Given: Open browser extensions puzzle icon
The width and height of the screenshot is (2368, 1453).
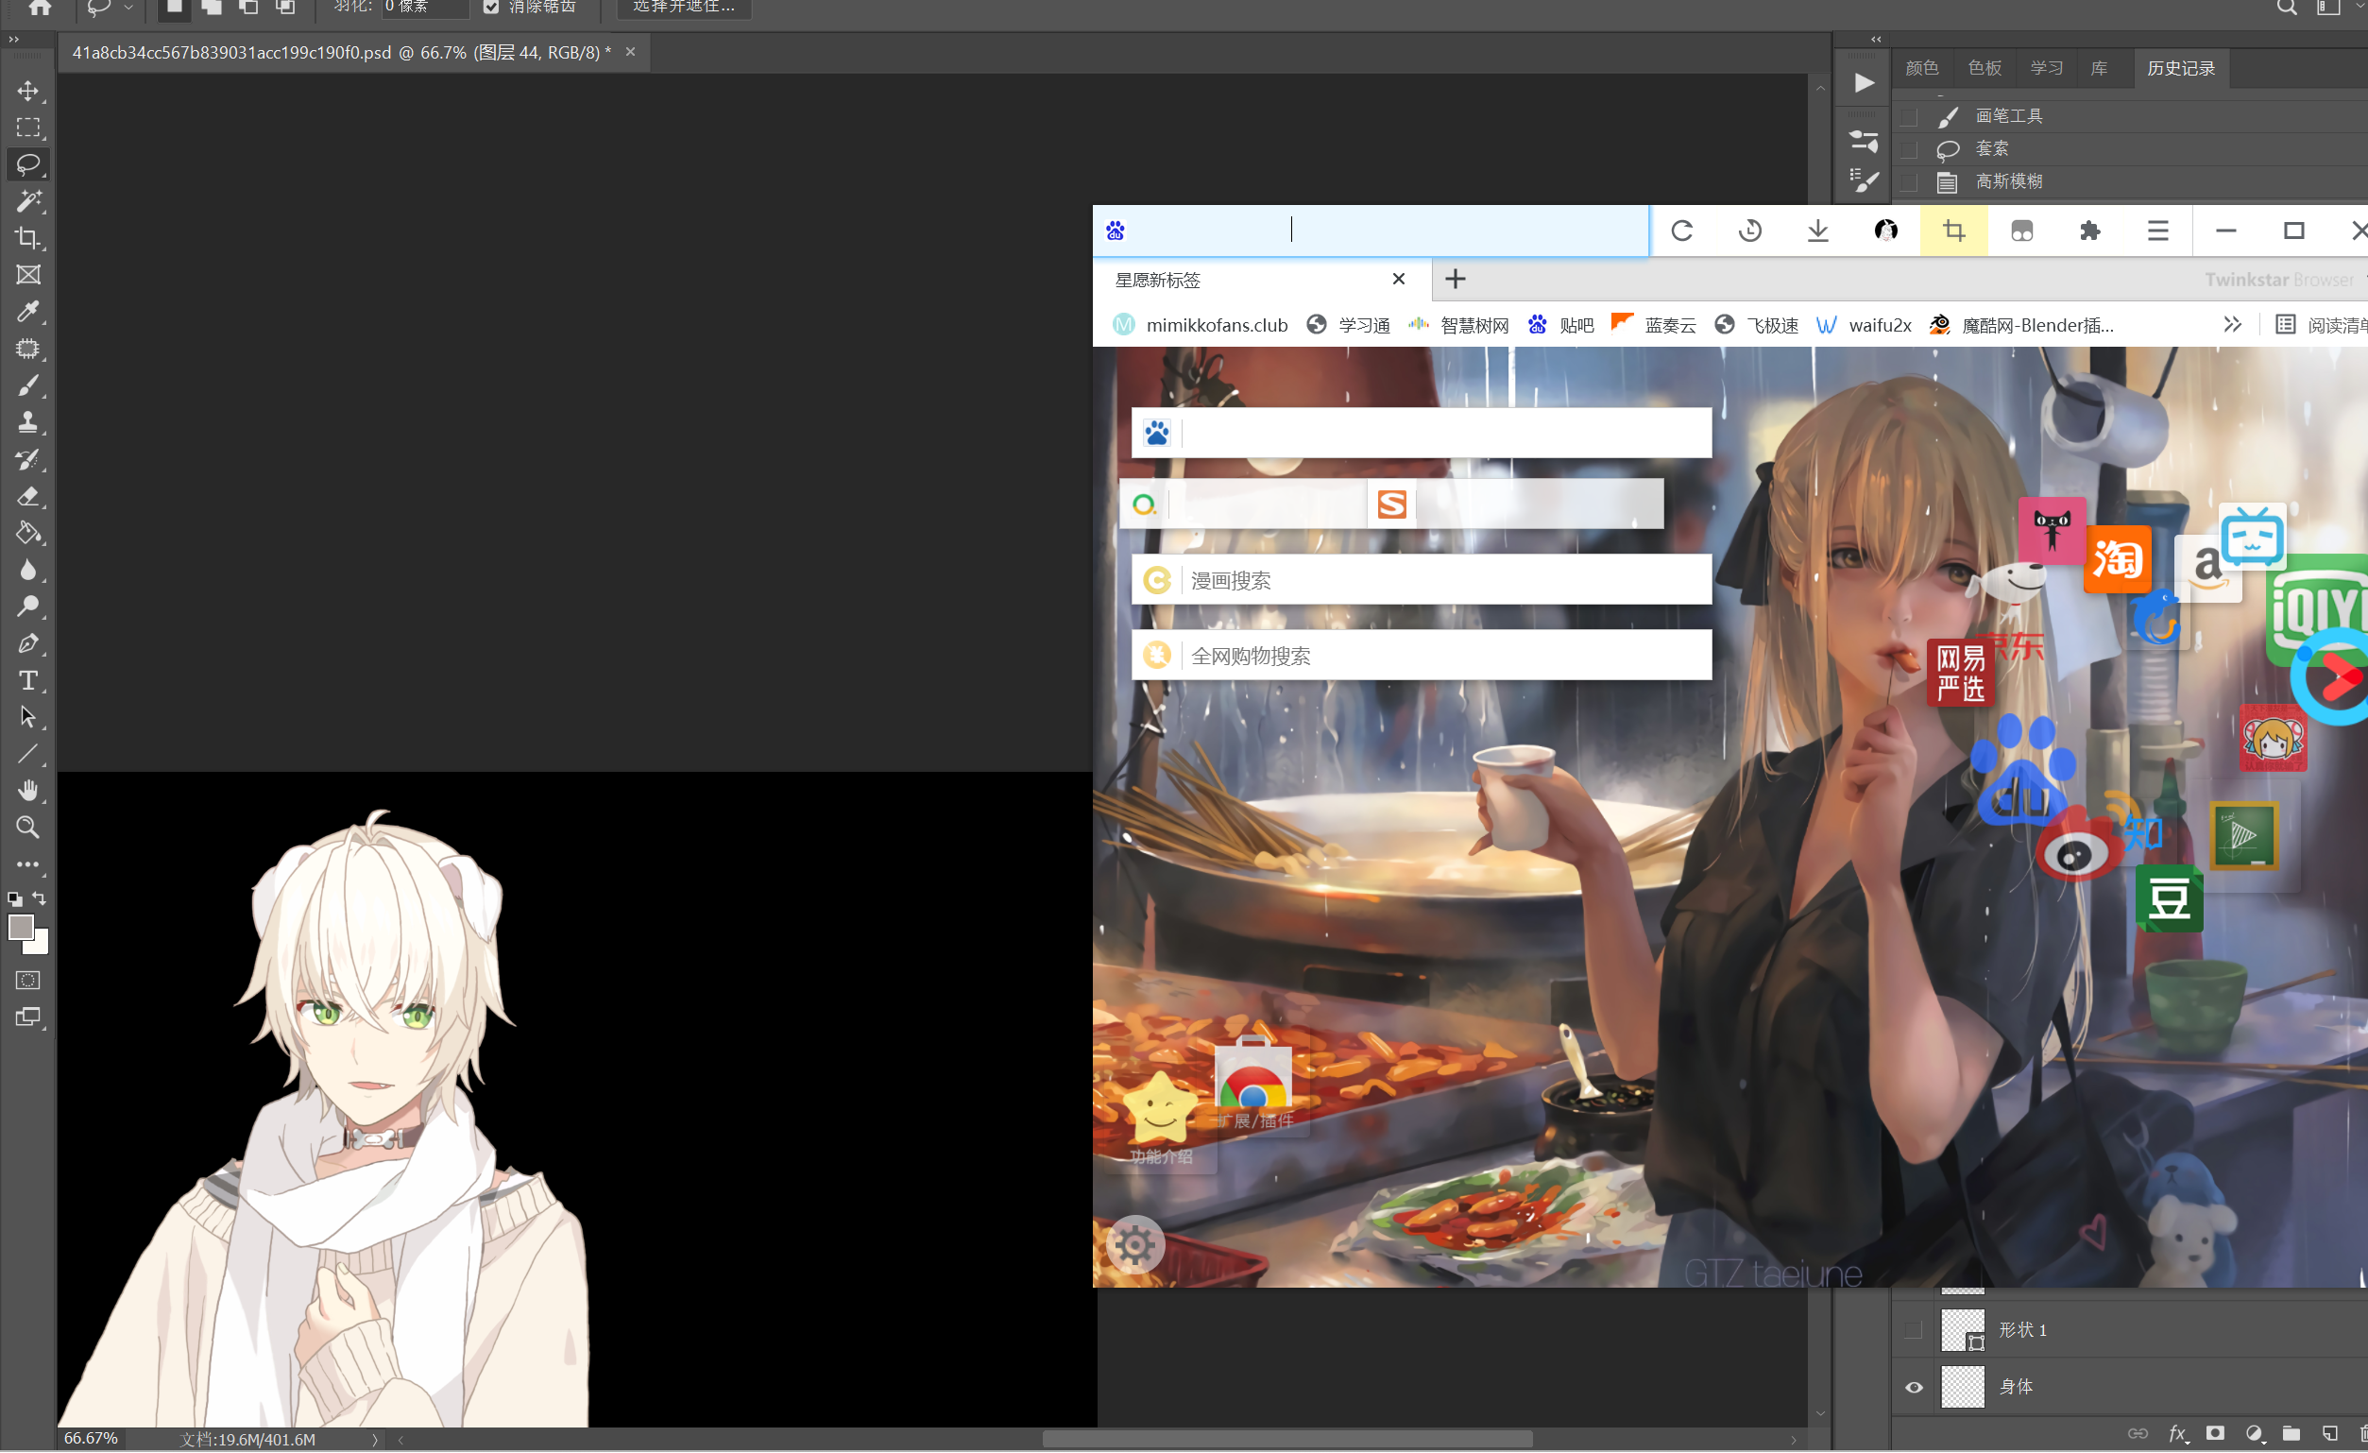Looking at the screenshot, I should (2089, 231).
